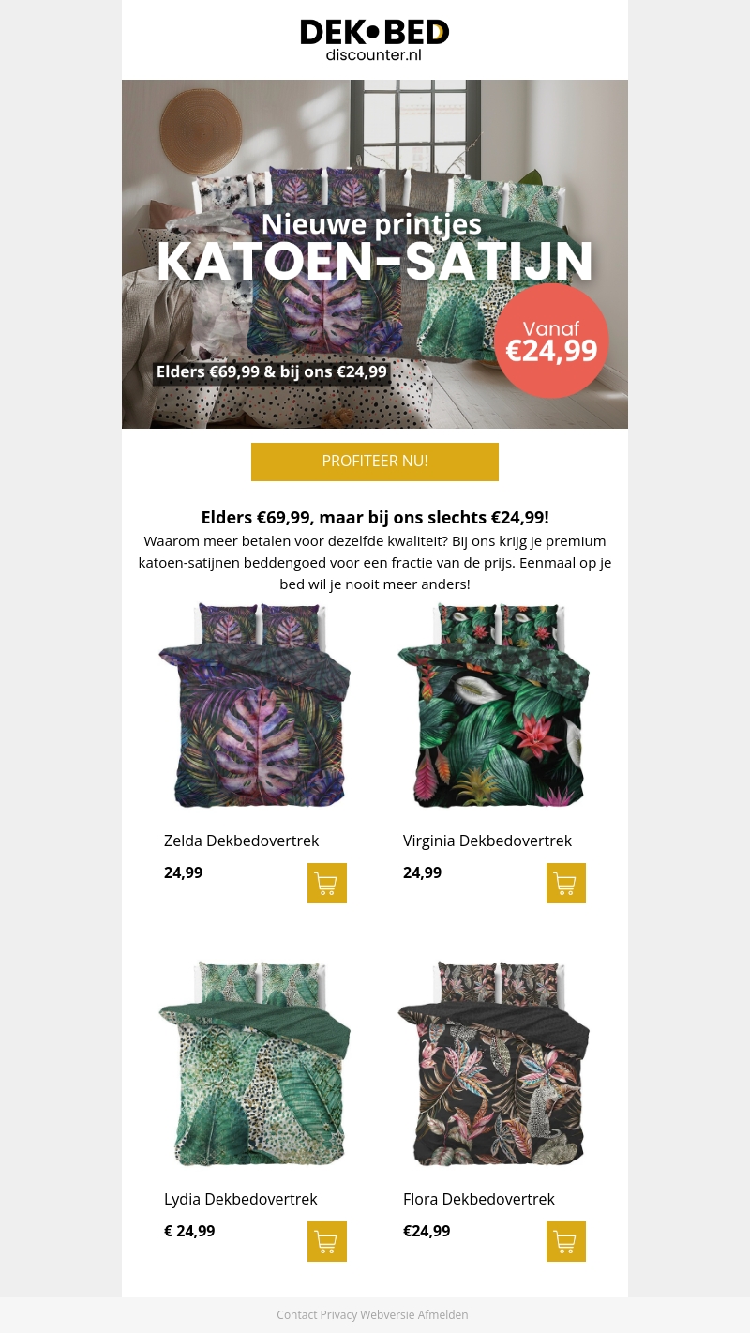
Task: Click the Virginia Dekbedovertrek title
Action: [x=487, y=841]
